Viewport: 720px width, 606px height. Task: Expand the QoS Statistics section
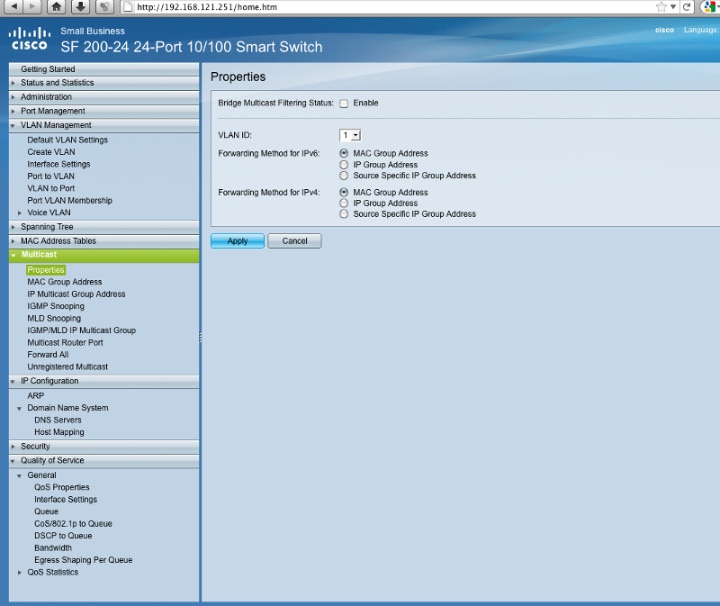(x=21, y=573)
